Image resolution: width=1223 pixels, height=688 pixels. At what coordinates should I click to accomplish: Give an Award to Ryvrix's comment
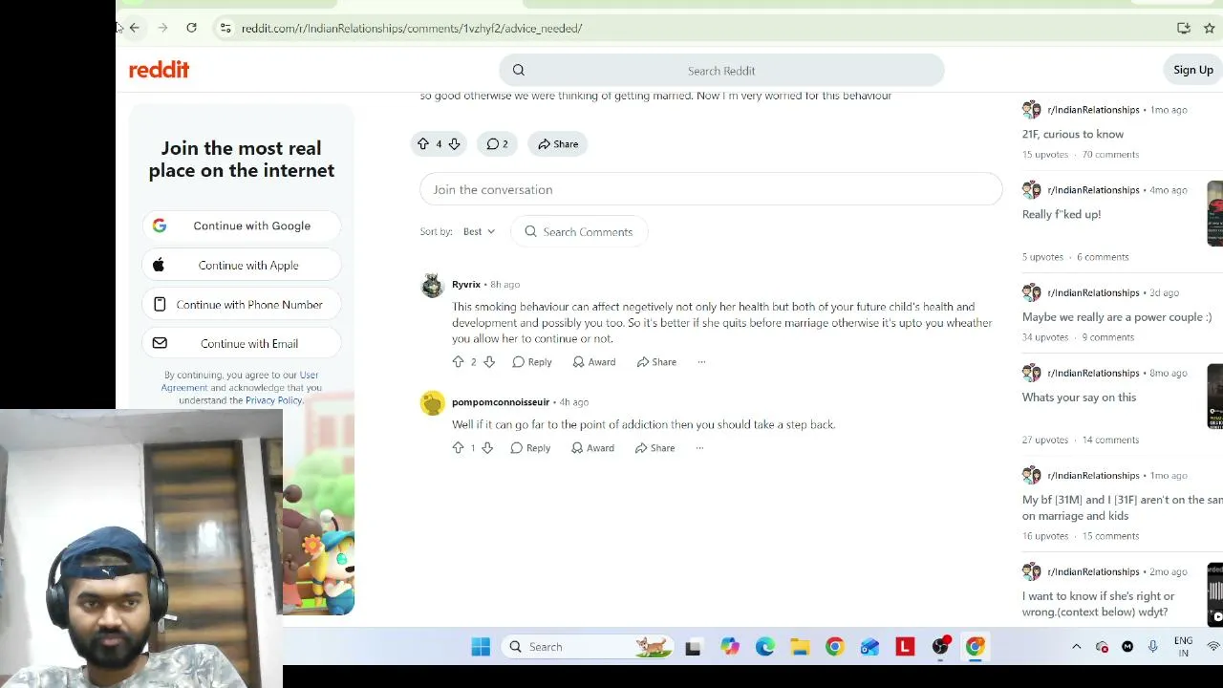[593, 362]
